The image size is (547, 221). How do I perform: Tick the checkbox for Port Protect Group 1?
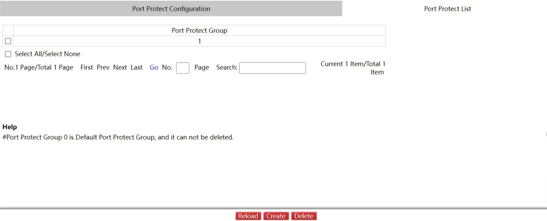8,41
